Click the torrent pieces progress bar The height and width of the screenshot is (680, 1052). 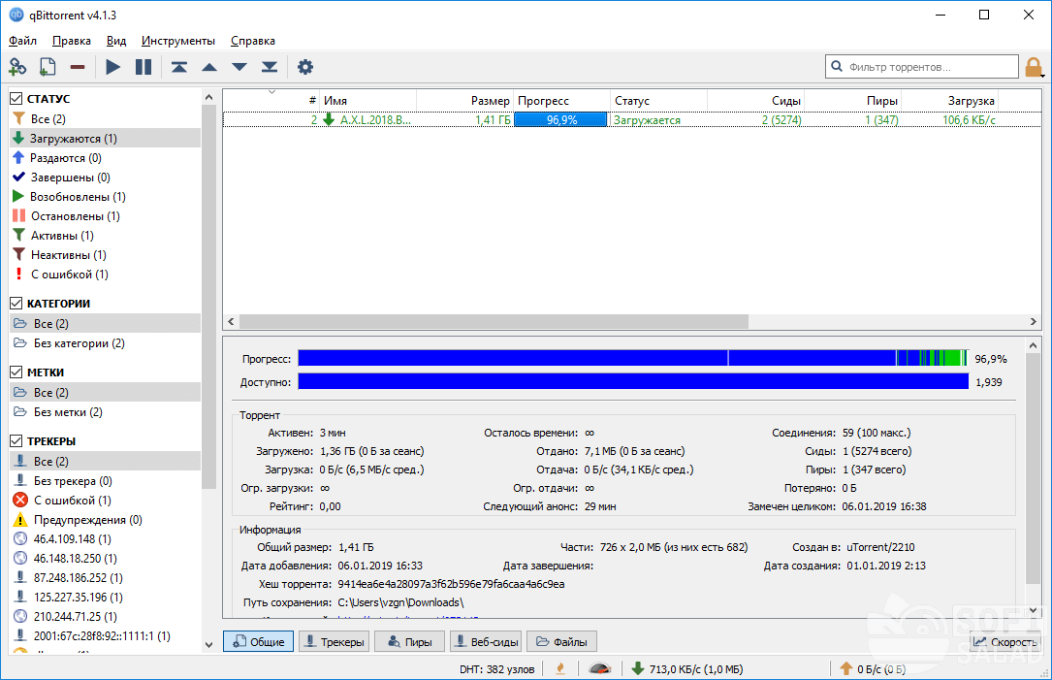632,358
